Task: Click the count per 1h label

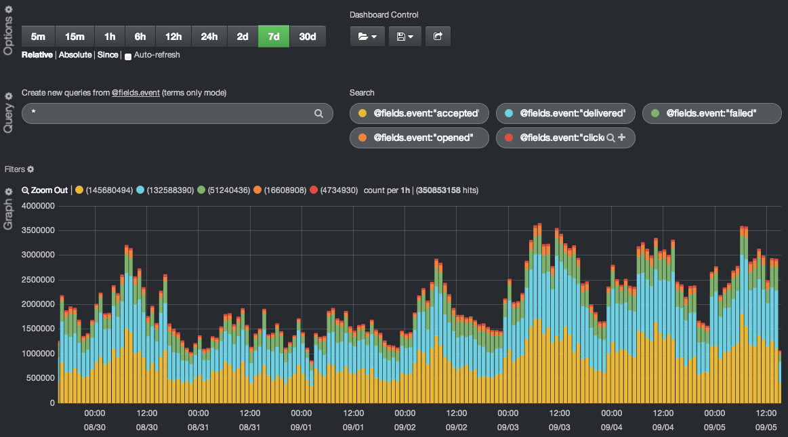Action: tap(386, 190)
